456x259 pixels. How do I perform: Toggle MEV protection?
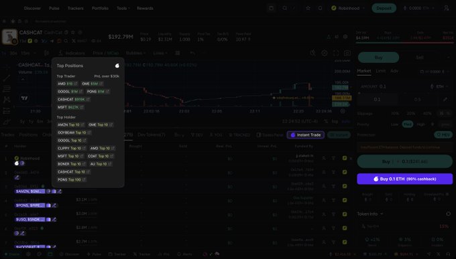point(443,135)
